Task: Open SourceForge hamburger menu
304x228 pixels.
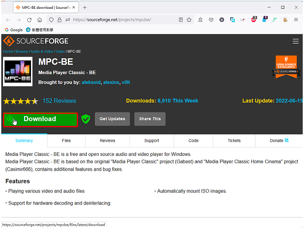Action: point(296,41)
